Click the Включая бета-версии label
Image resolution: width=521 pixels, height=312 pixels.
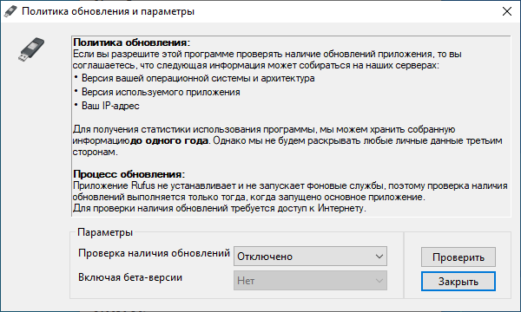pyautogui.click(x=130, y=277)
